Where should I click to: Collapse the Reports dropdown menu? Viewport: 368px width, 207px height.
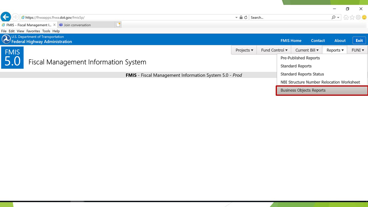[335, 50]
